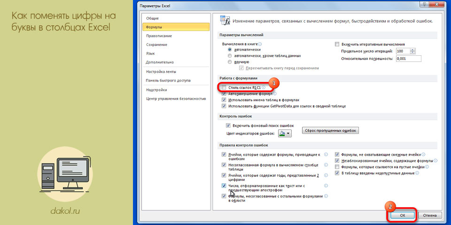
Task: Click info icon for numbers as text rule
Action: pyautogui.click(x=326, y=186)
